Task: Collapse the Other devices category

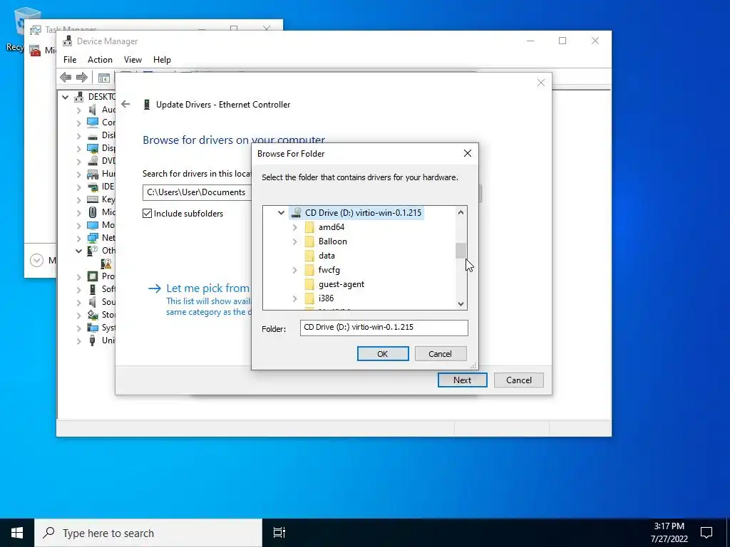Action: click(78, 251)
